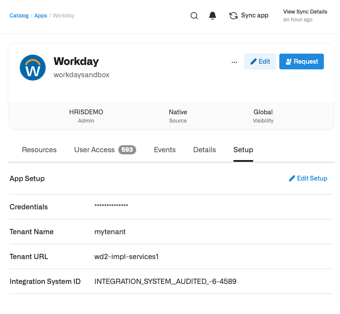Screen dimensions: 340x314
Task: Click the Global visibility value
Action: (263, 112)
